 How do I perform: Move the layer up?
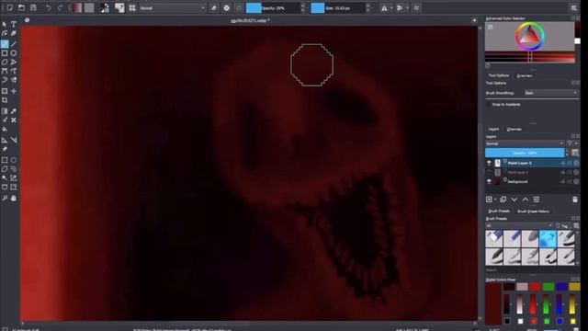(x=526, y=200)
